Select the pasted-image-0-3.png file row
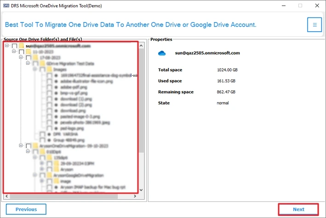 (80, 116)
